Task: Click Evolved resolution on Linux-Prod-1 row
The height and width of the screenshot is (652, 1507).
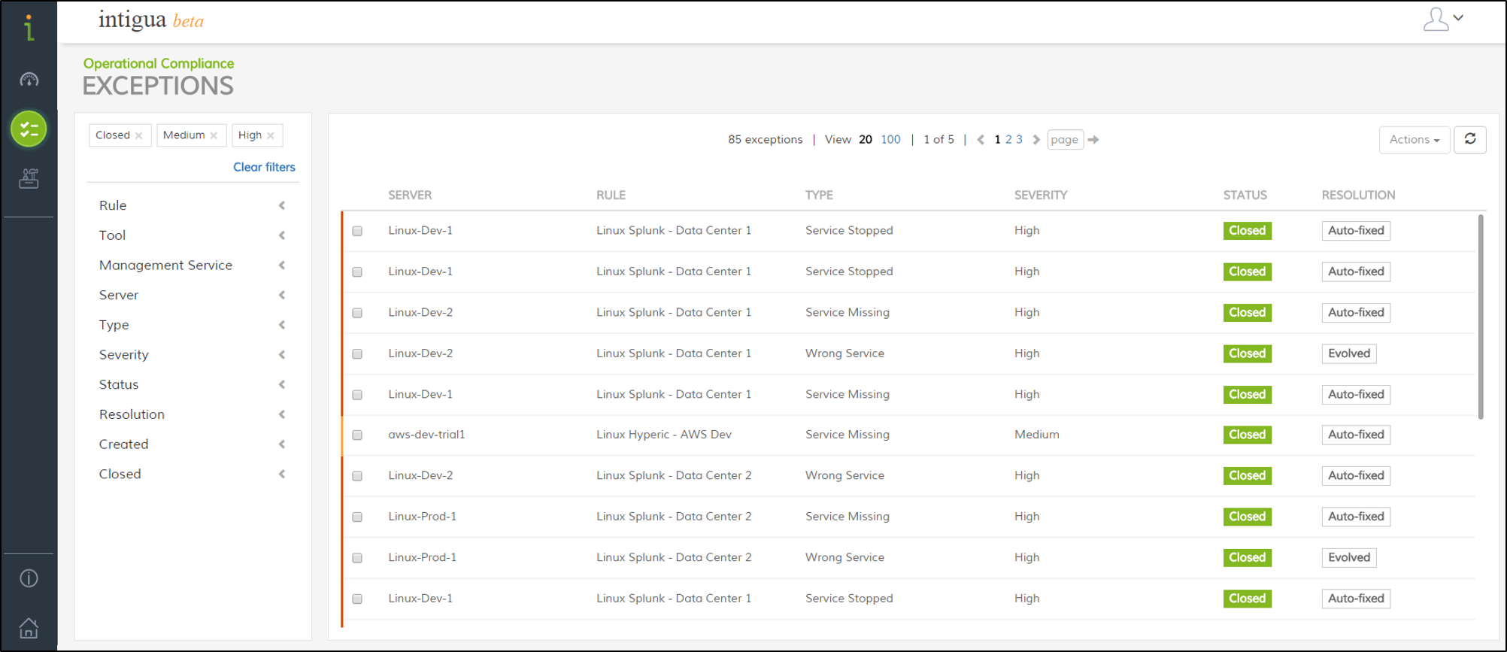Action: tap(1349, 558)
